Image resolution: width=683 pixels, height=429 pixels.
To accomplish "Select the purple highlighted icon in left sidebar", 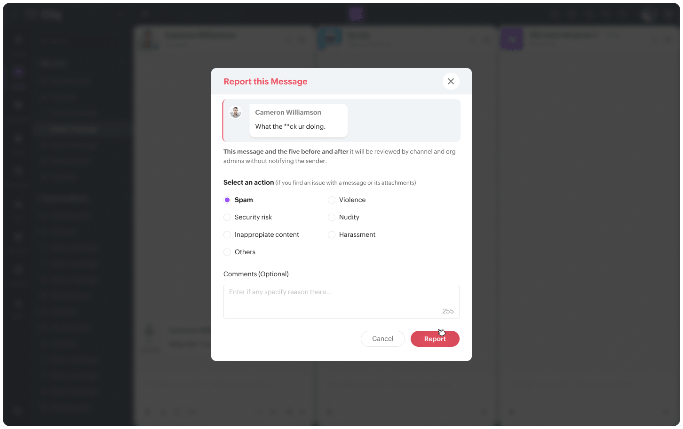I will click(18, 72).
